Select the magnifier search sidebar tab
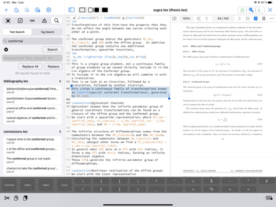This screenshot has width=276, height=207. pos(56,21)
